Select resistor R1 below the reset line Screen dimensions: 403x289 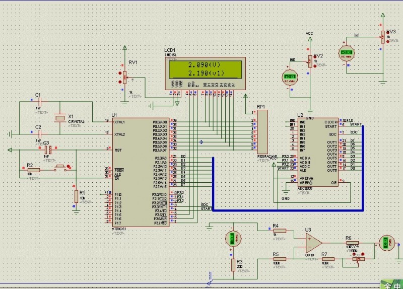[x=77, y=196]
